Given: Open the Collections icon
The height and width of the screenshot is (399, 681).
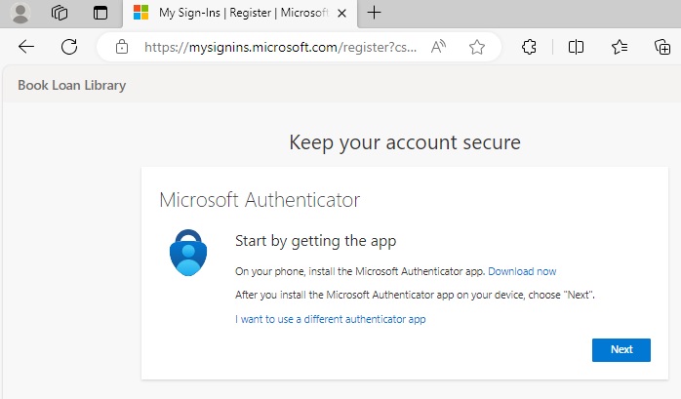Looking at the screenshot, I should (x=662, y=47).
